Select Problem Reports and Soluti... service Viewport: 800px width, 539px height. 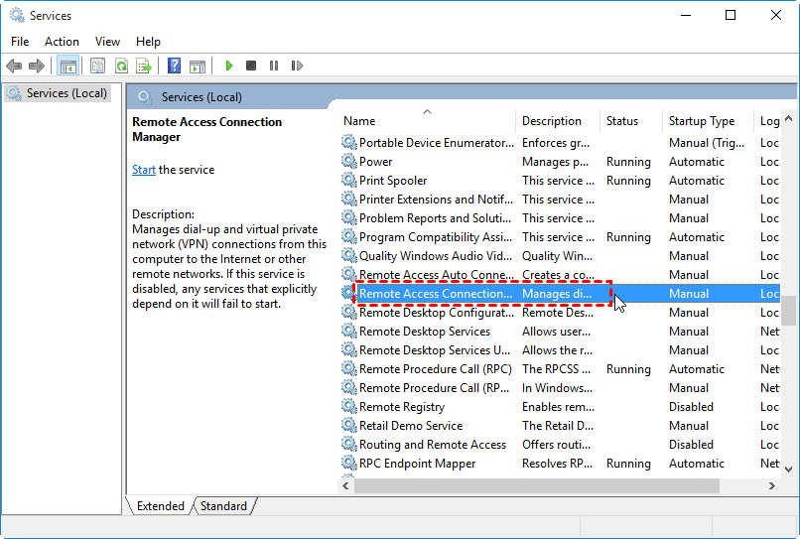(435, 218)
